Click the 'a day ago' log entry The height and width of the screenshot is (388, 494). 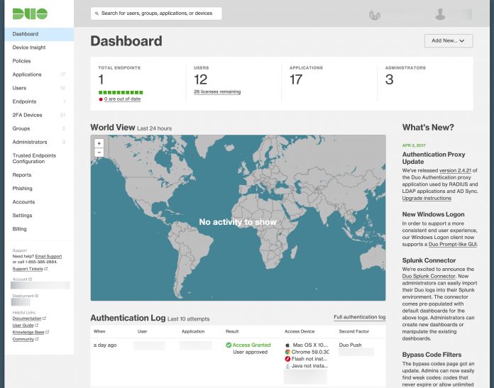(105, 345)
